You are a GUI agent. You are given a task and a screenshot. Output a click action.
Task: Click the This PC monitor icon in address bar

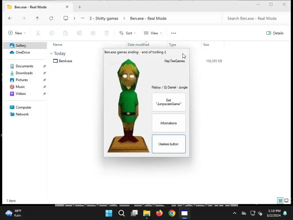[66, 18]
